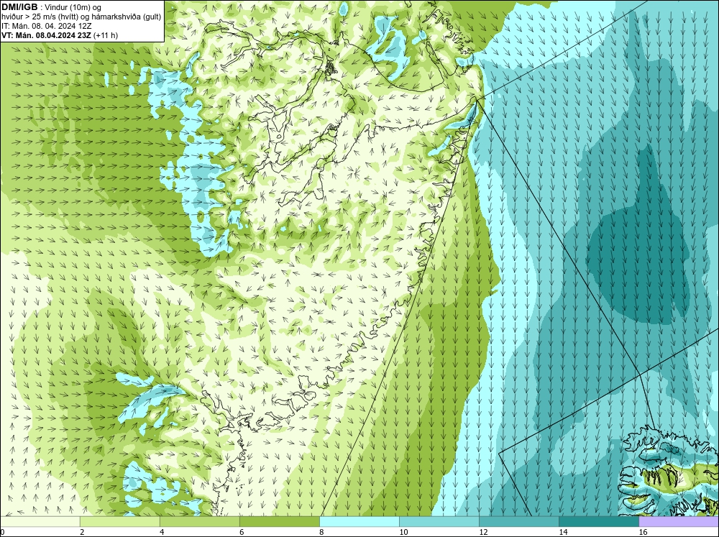This screenshot has height=537, width=719.
Task: Click the legend scale label '4'
Action: point(162,532)
